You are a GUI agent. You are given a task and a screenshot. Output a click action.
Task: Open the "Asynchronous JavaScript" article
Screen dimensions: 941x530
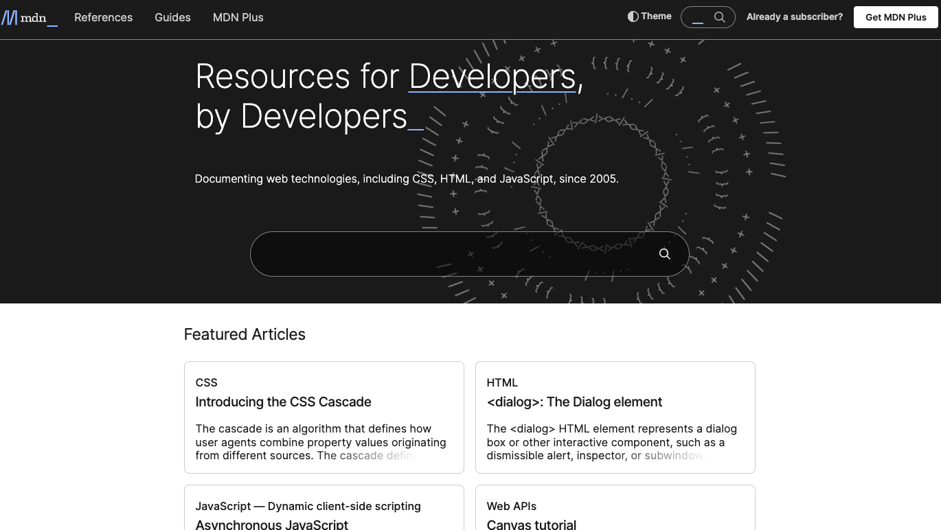coord(271,524)
